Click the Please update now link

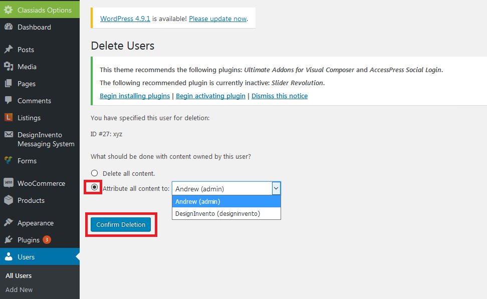pyautogui.click(x=218, y=19)
